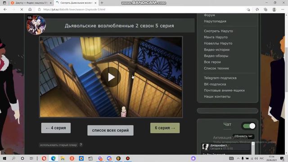This screenshot has width=288, height=162.
Task: Open Манга Наруто link
Action: click(x=216, y=37)
